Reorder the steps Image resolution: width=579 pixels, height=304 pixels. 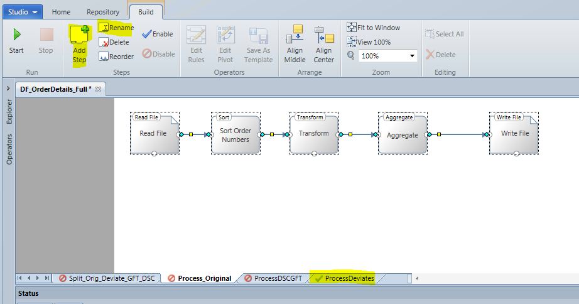[116, 57]
